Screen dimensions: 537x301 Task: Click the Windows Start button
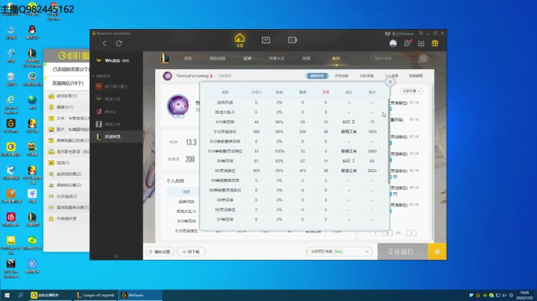[7, 295]
